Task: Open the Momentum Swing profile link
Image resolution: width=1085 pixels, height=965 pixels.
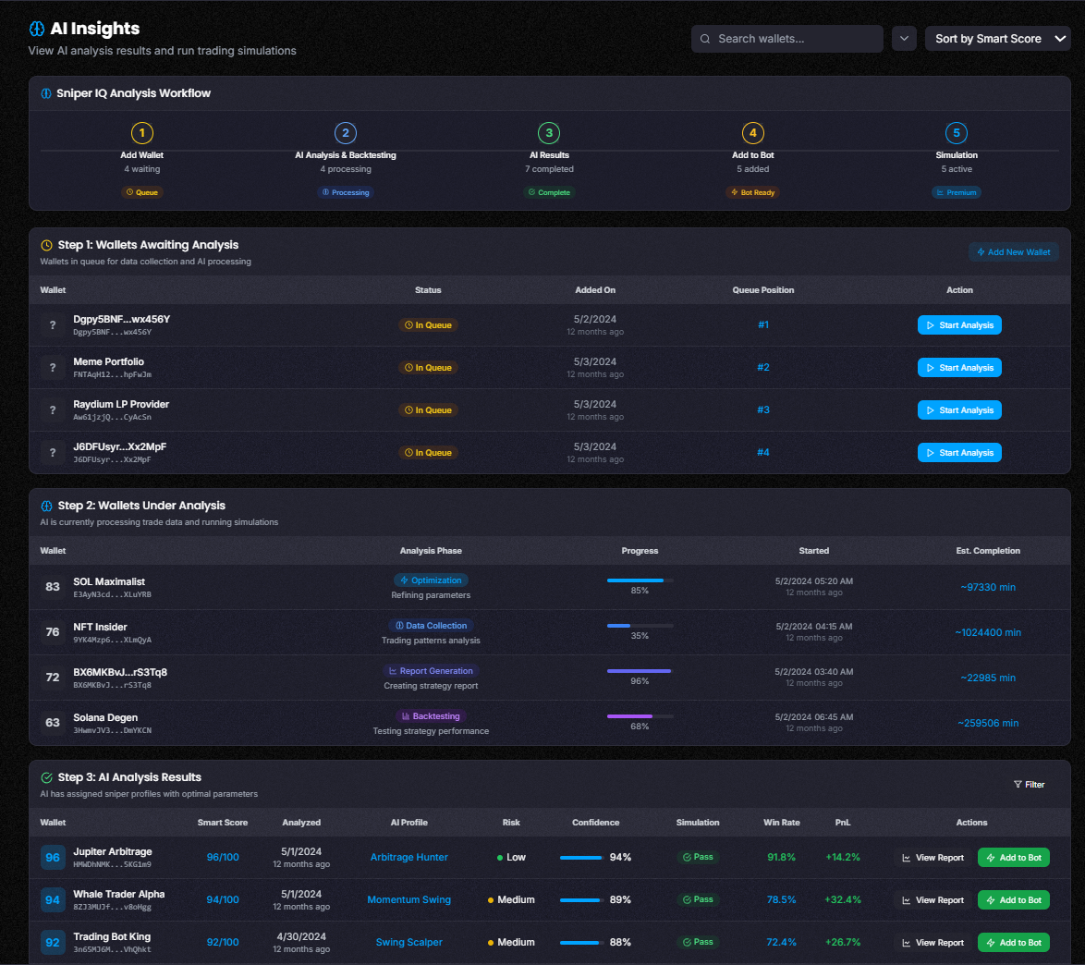Action: point(408,900)
